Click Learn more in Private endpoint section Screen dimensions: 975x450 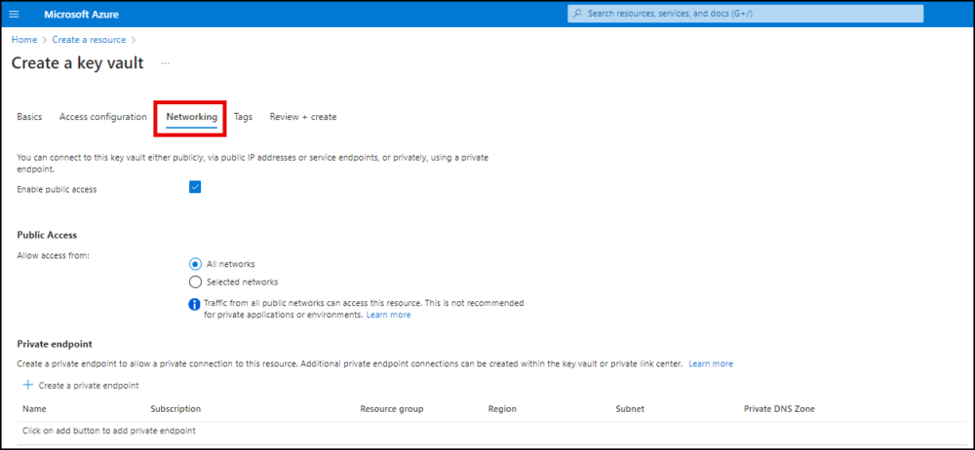click(710, 363)
